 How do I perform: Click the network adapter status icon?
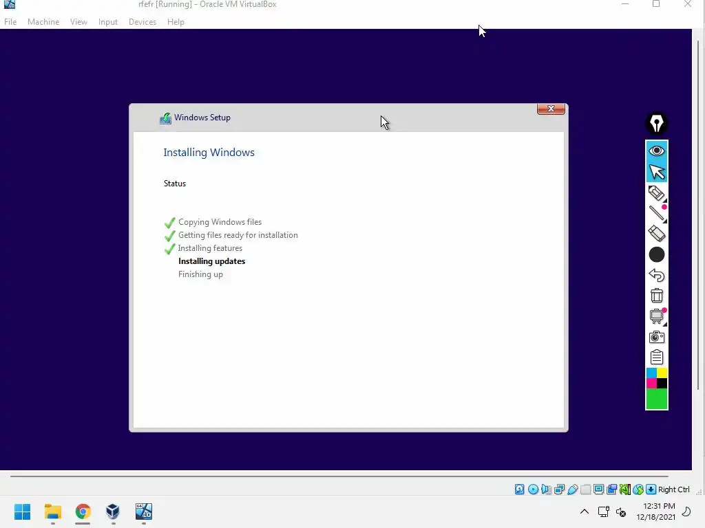coord(559,489)
